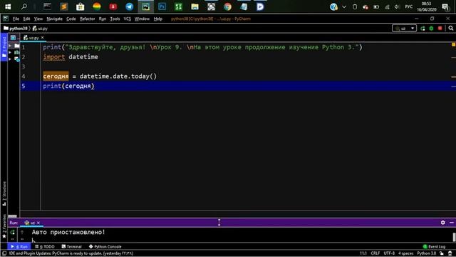Open the Python Console tool window
The image size is (456, 257).
[105, 246]
